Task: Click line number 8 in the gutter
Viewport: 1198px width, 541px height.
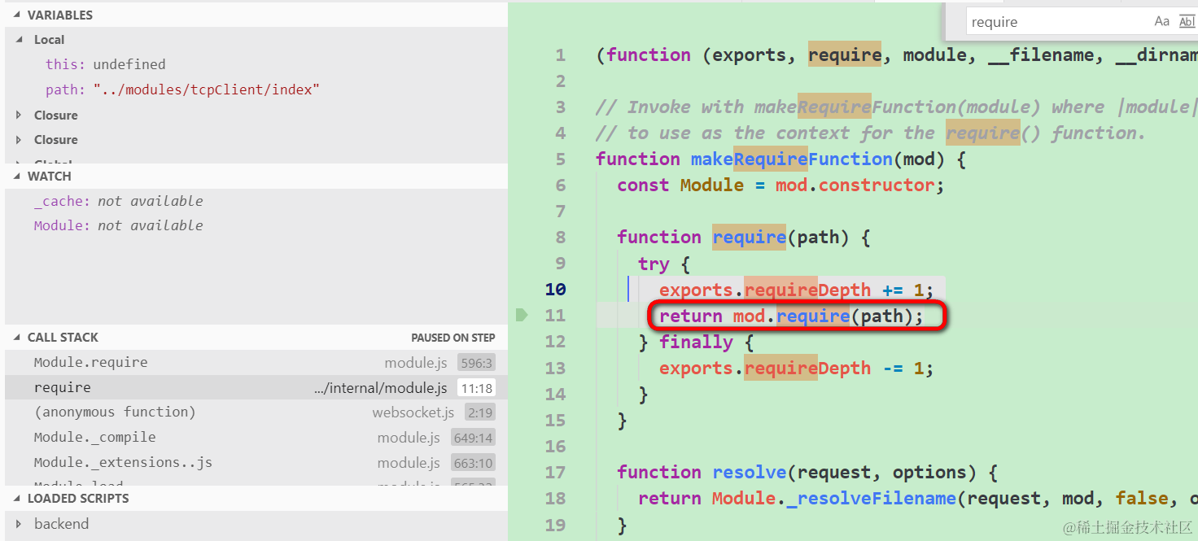Action: click(x=560, y=237)
